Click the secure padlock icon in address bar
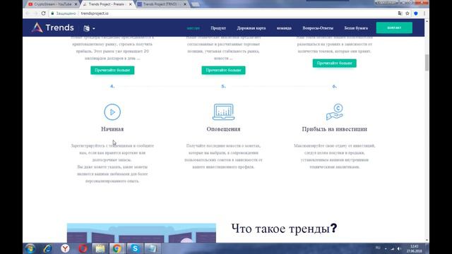Viewport: 452px width, 254px height. coord(52,13)
